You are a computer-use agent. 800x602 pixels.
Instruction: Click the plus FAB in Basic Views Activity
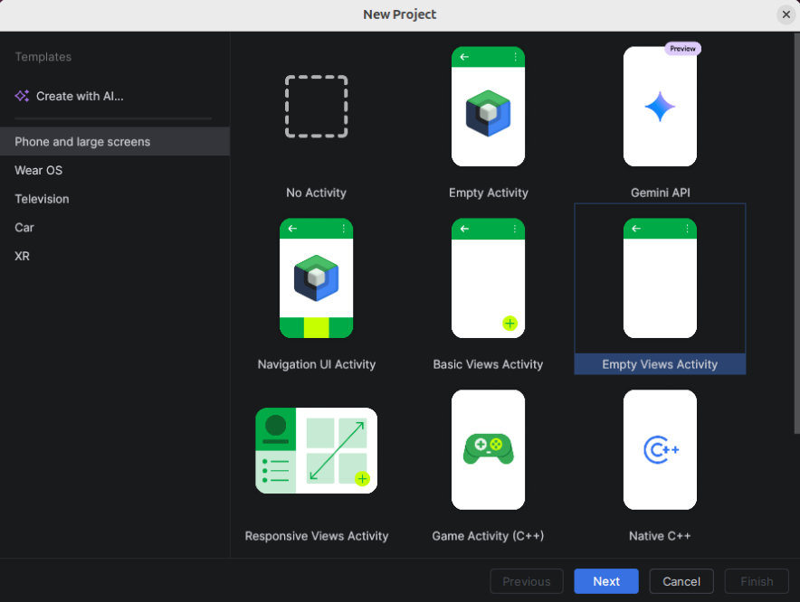(x=510, y=324)
